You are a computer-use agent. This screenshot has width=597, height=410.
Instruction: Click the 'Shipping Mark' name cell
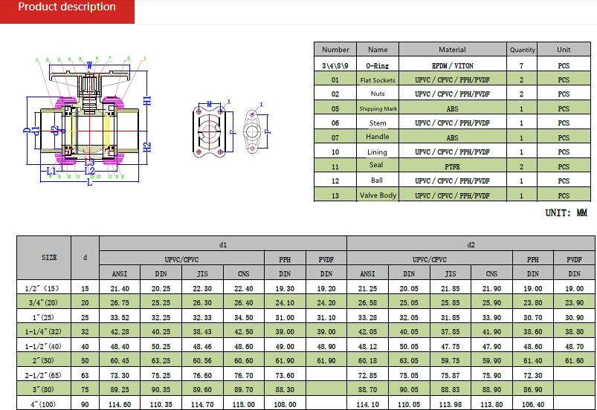pyautogui.click(x=378, y=108)
